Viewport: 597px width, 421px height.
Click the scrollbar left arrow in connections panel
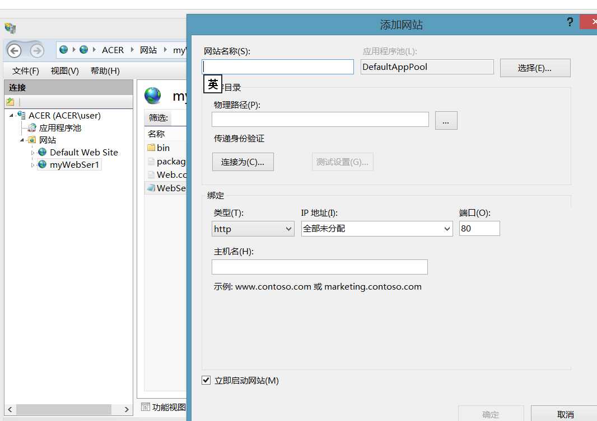(x=10, y=409)
